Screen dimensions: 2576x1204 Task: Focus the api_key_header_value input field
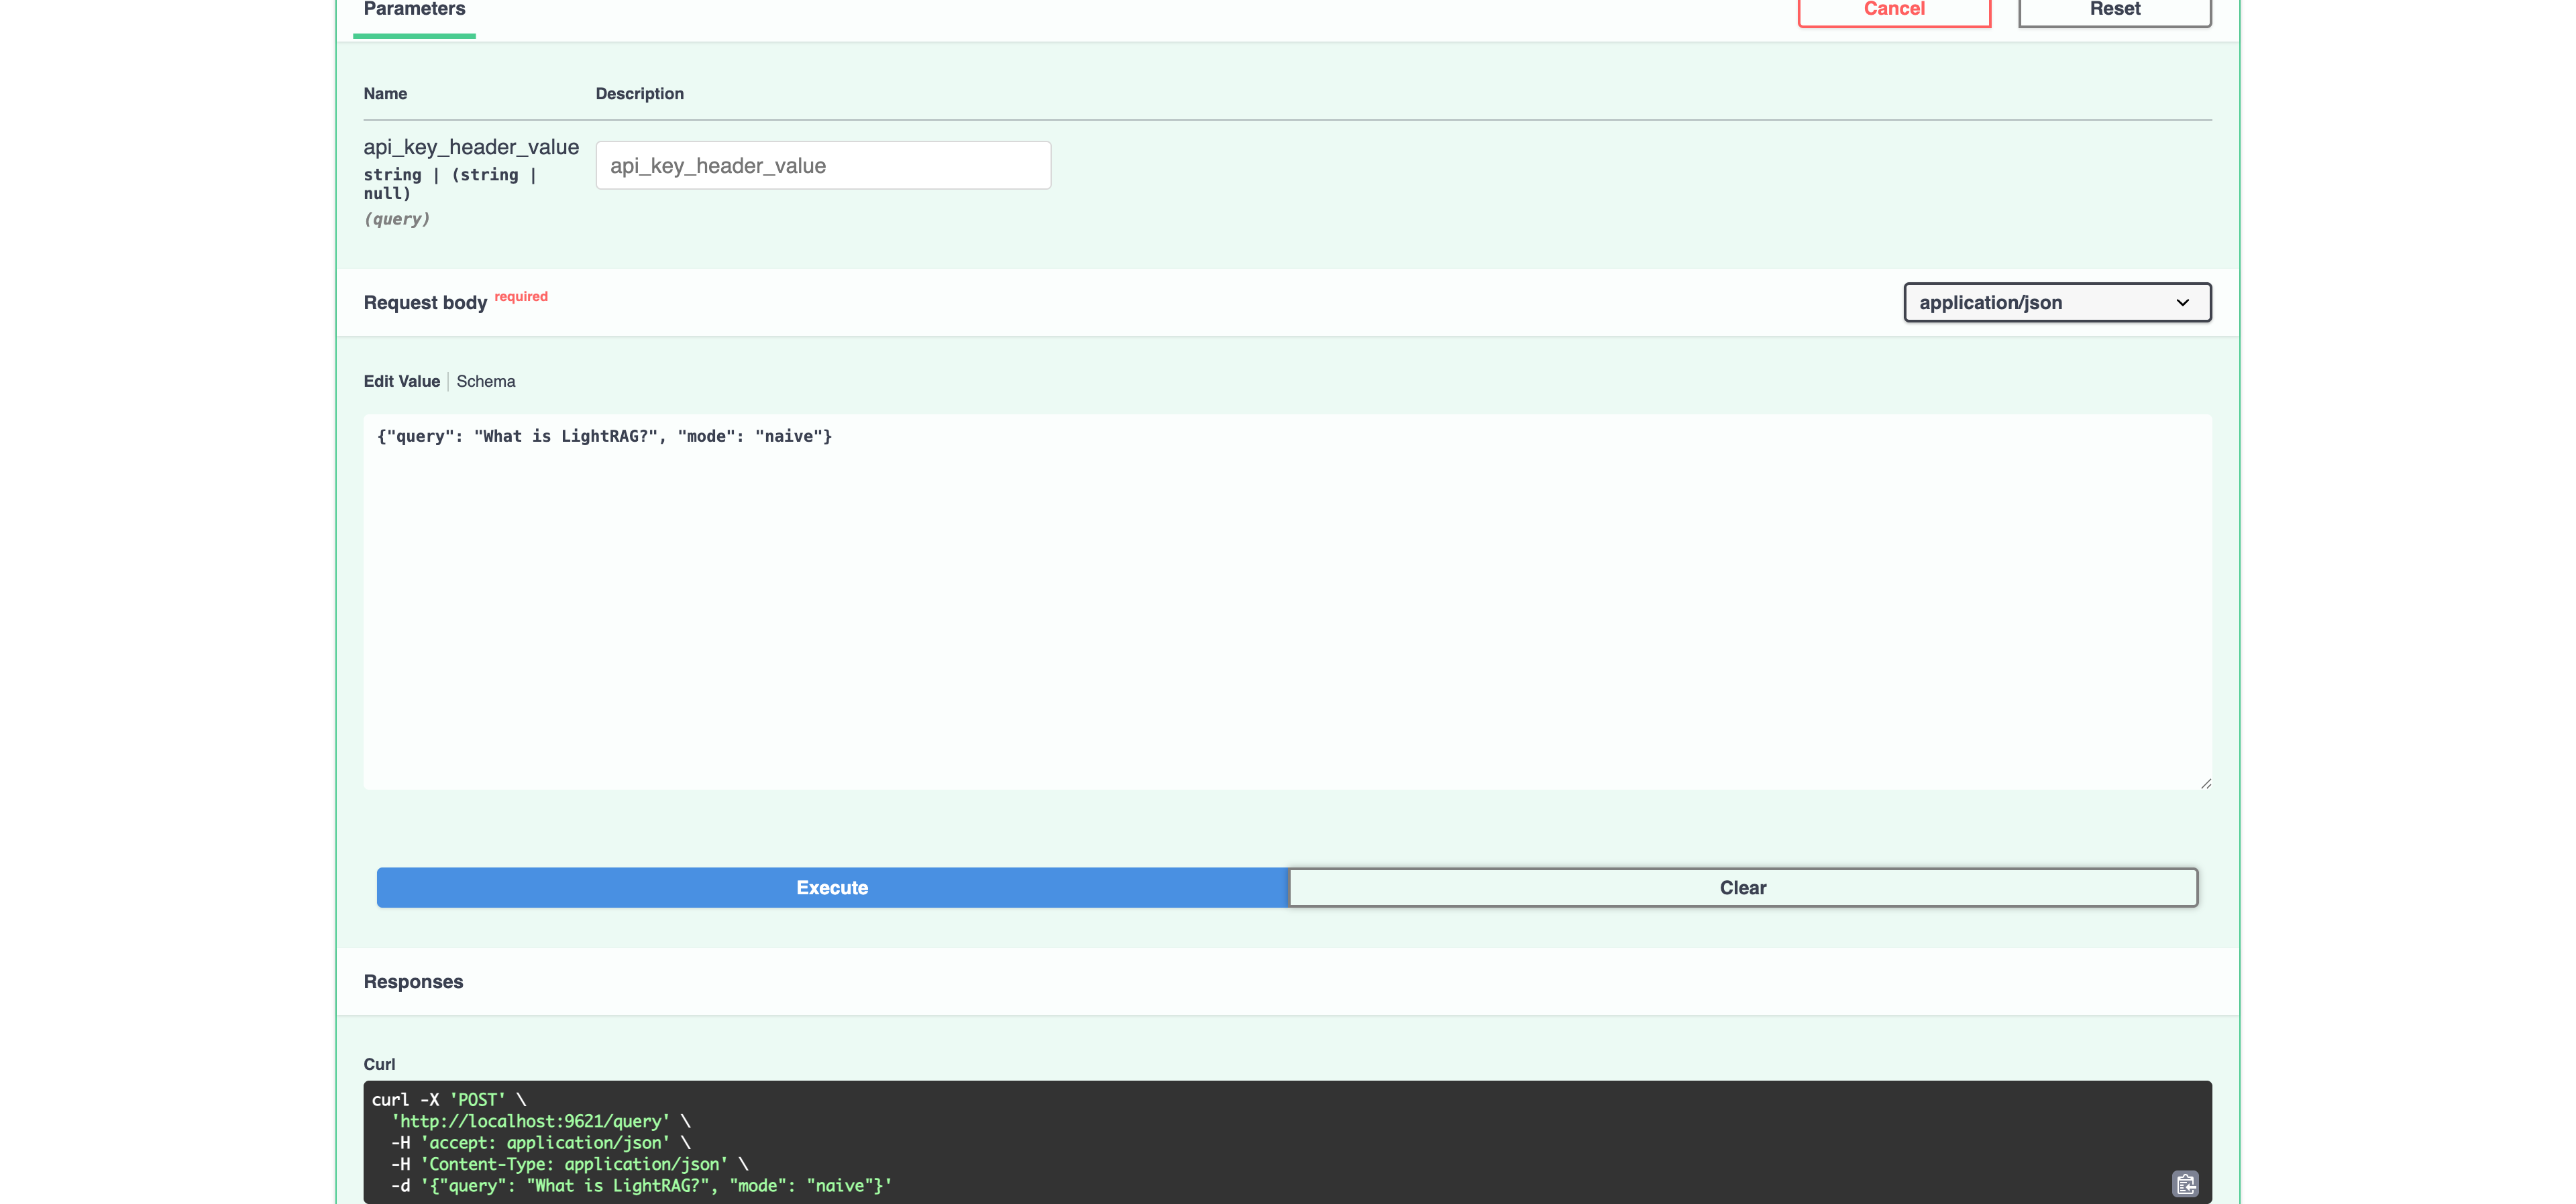[x=822, y=166]
